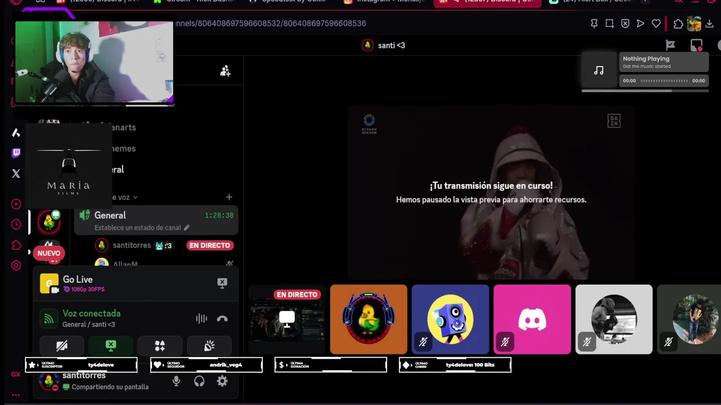The image size is (721, 405).
Task: Turn on the camera button
Action: (x=62, y=345)
